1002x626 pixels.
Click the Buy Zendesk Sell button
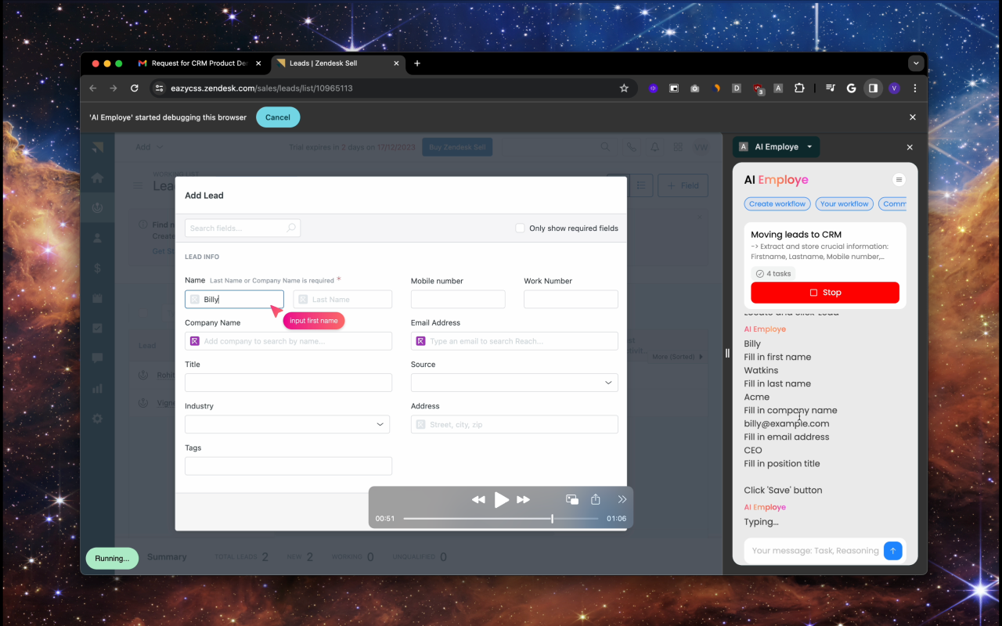pos(457,147)
